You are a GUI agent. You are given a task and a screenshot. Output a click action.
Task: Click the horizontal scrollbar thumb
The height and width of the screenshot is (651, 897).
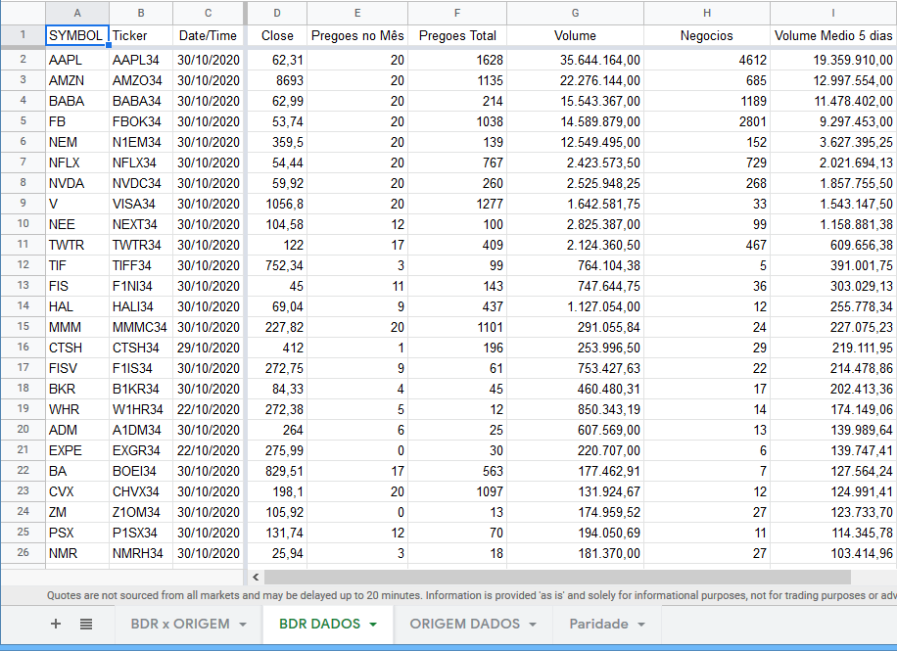(558, 578)
